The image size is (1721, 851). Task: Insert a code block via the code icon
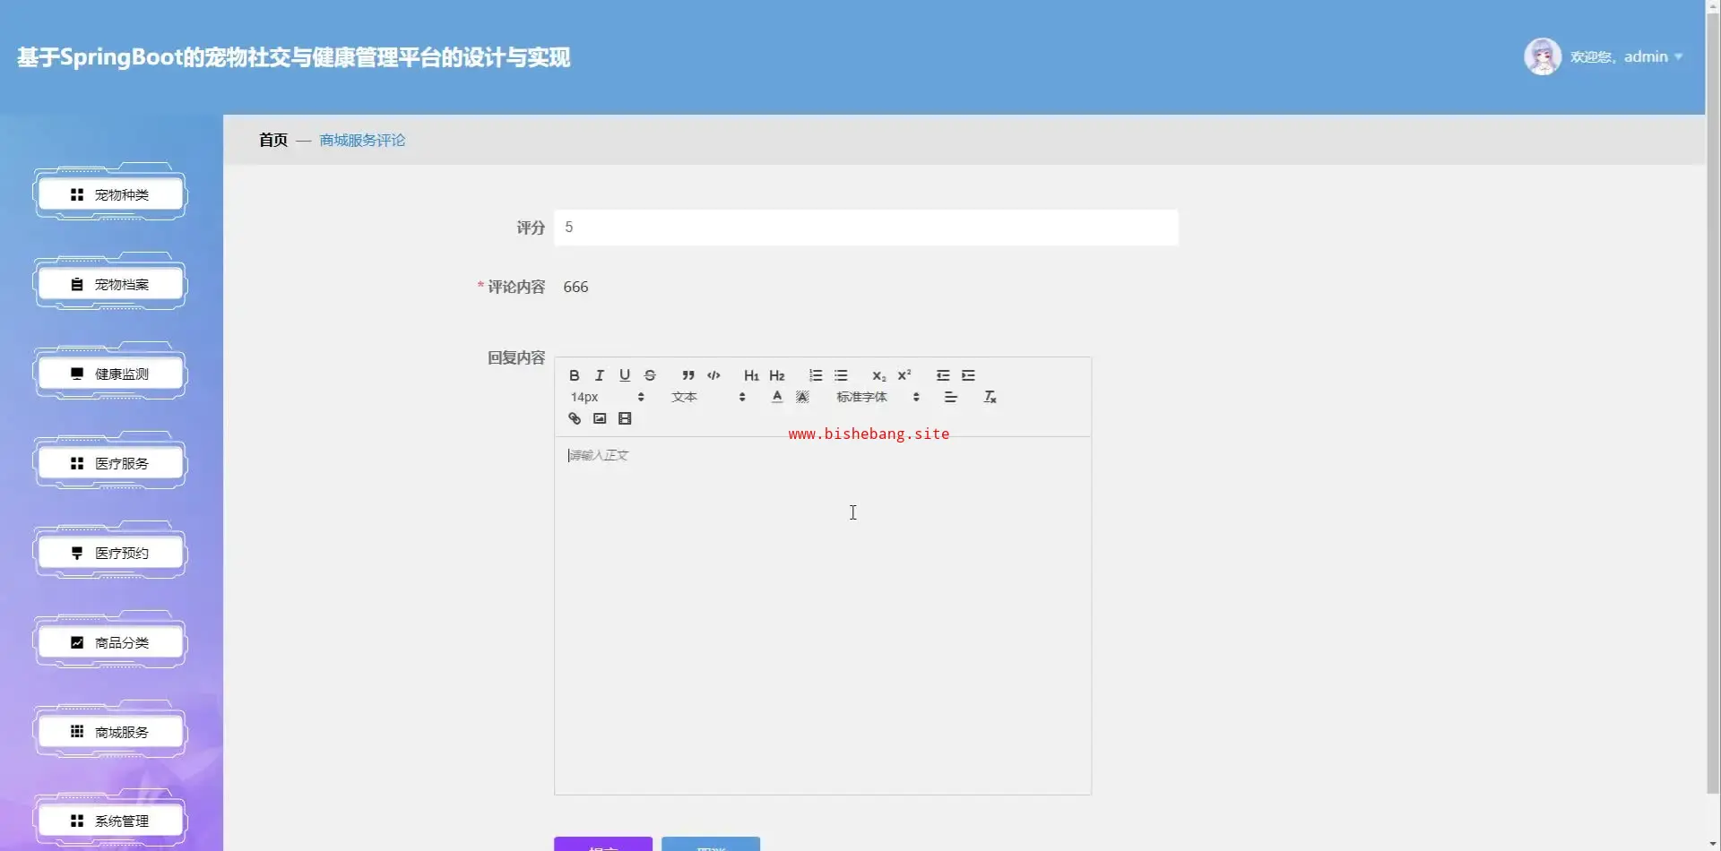coord(713,375)
